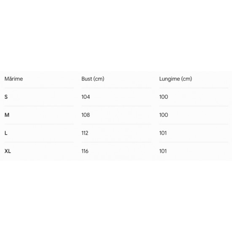232x232 pixels.
Task: Click the Bust (cm) column header
Action: click(93, 79)
